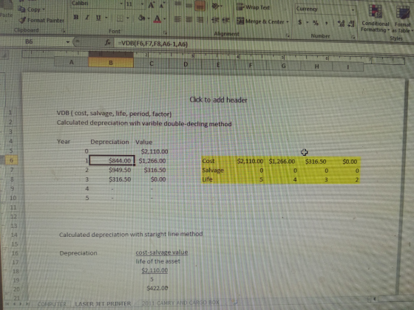This screenshot has width=414, height=310.
Task: Click 'Click to add header' area
Action: point(218,100)
